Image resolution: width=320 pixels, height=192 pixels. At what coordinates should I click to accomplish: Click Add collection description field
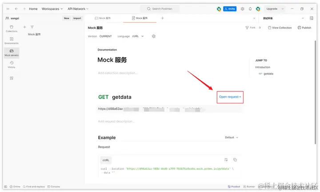click(118, 73)
